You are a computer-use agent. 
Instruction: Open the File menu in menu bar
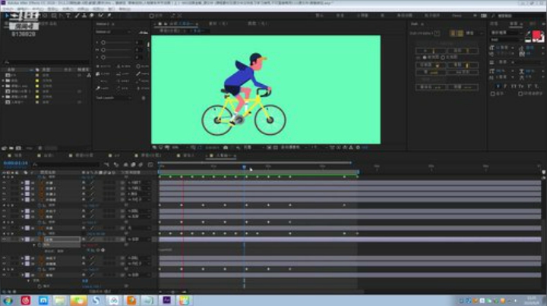(x=8, y=8)
